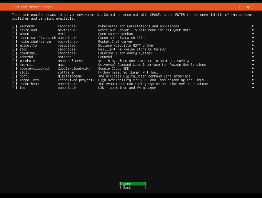The width and height of the screenshot is (262, 198).
Task: Go back using the Back button
Action: (x=133, y=188)
